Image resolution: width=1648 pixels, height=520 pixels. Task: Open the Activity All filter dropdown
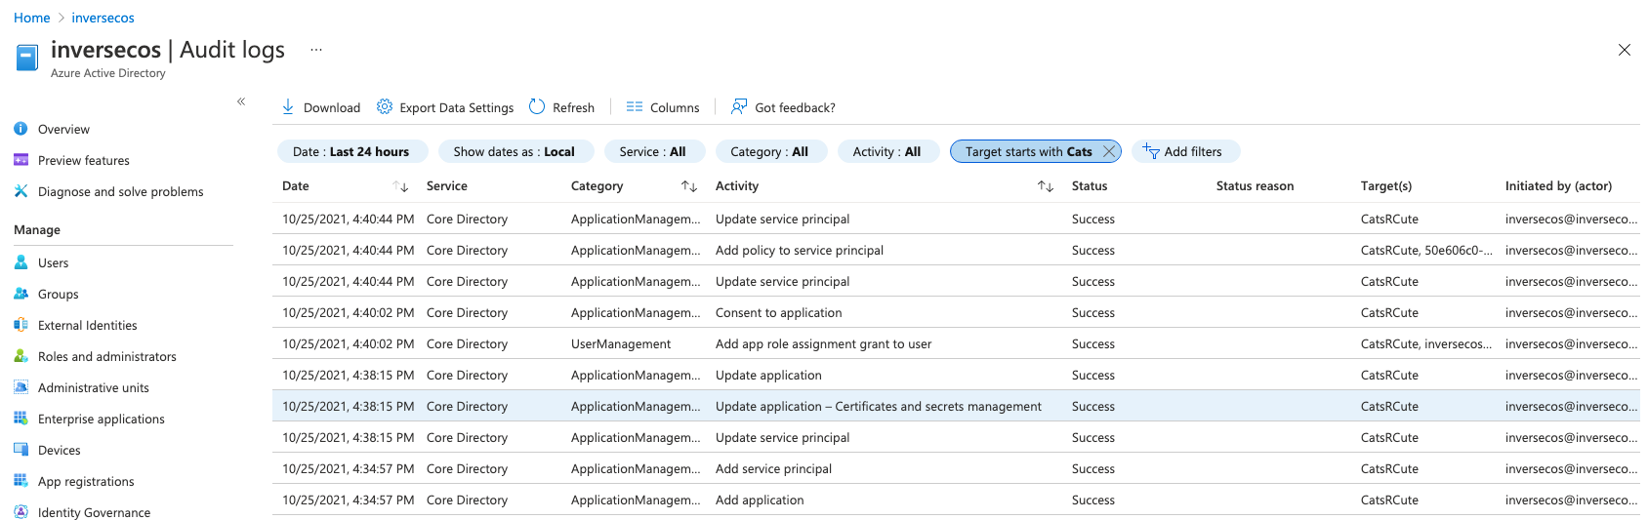click(x=886, y=152)
